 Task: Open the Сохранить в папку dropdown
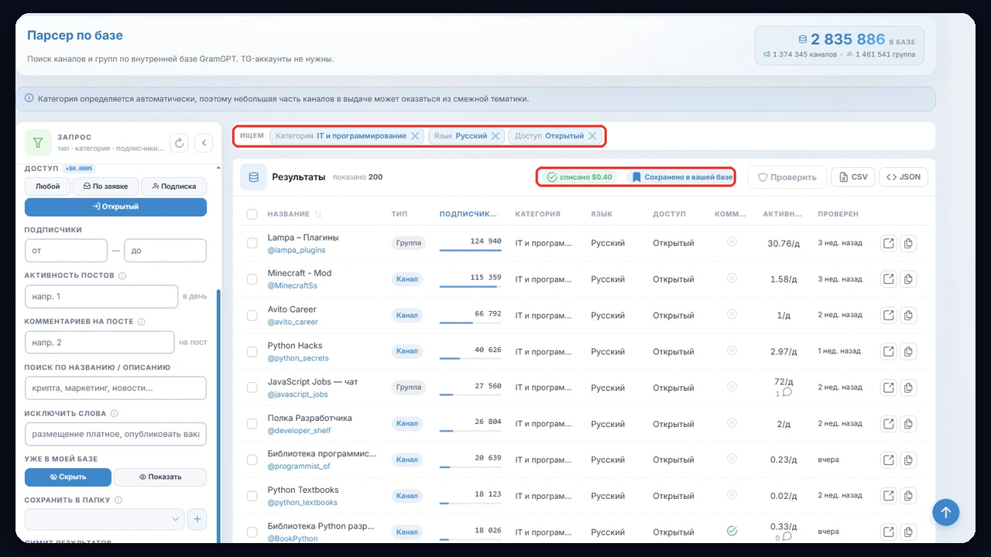coord(105,519)
